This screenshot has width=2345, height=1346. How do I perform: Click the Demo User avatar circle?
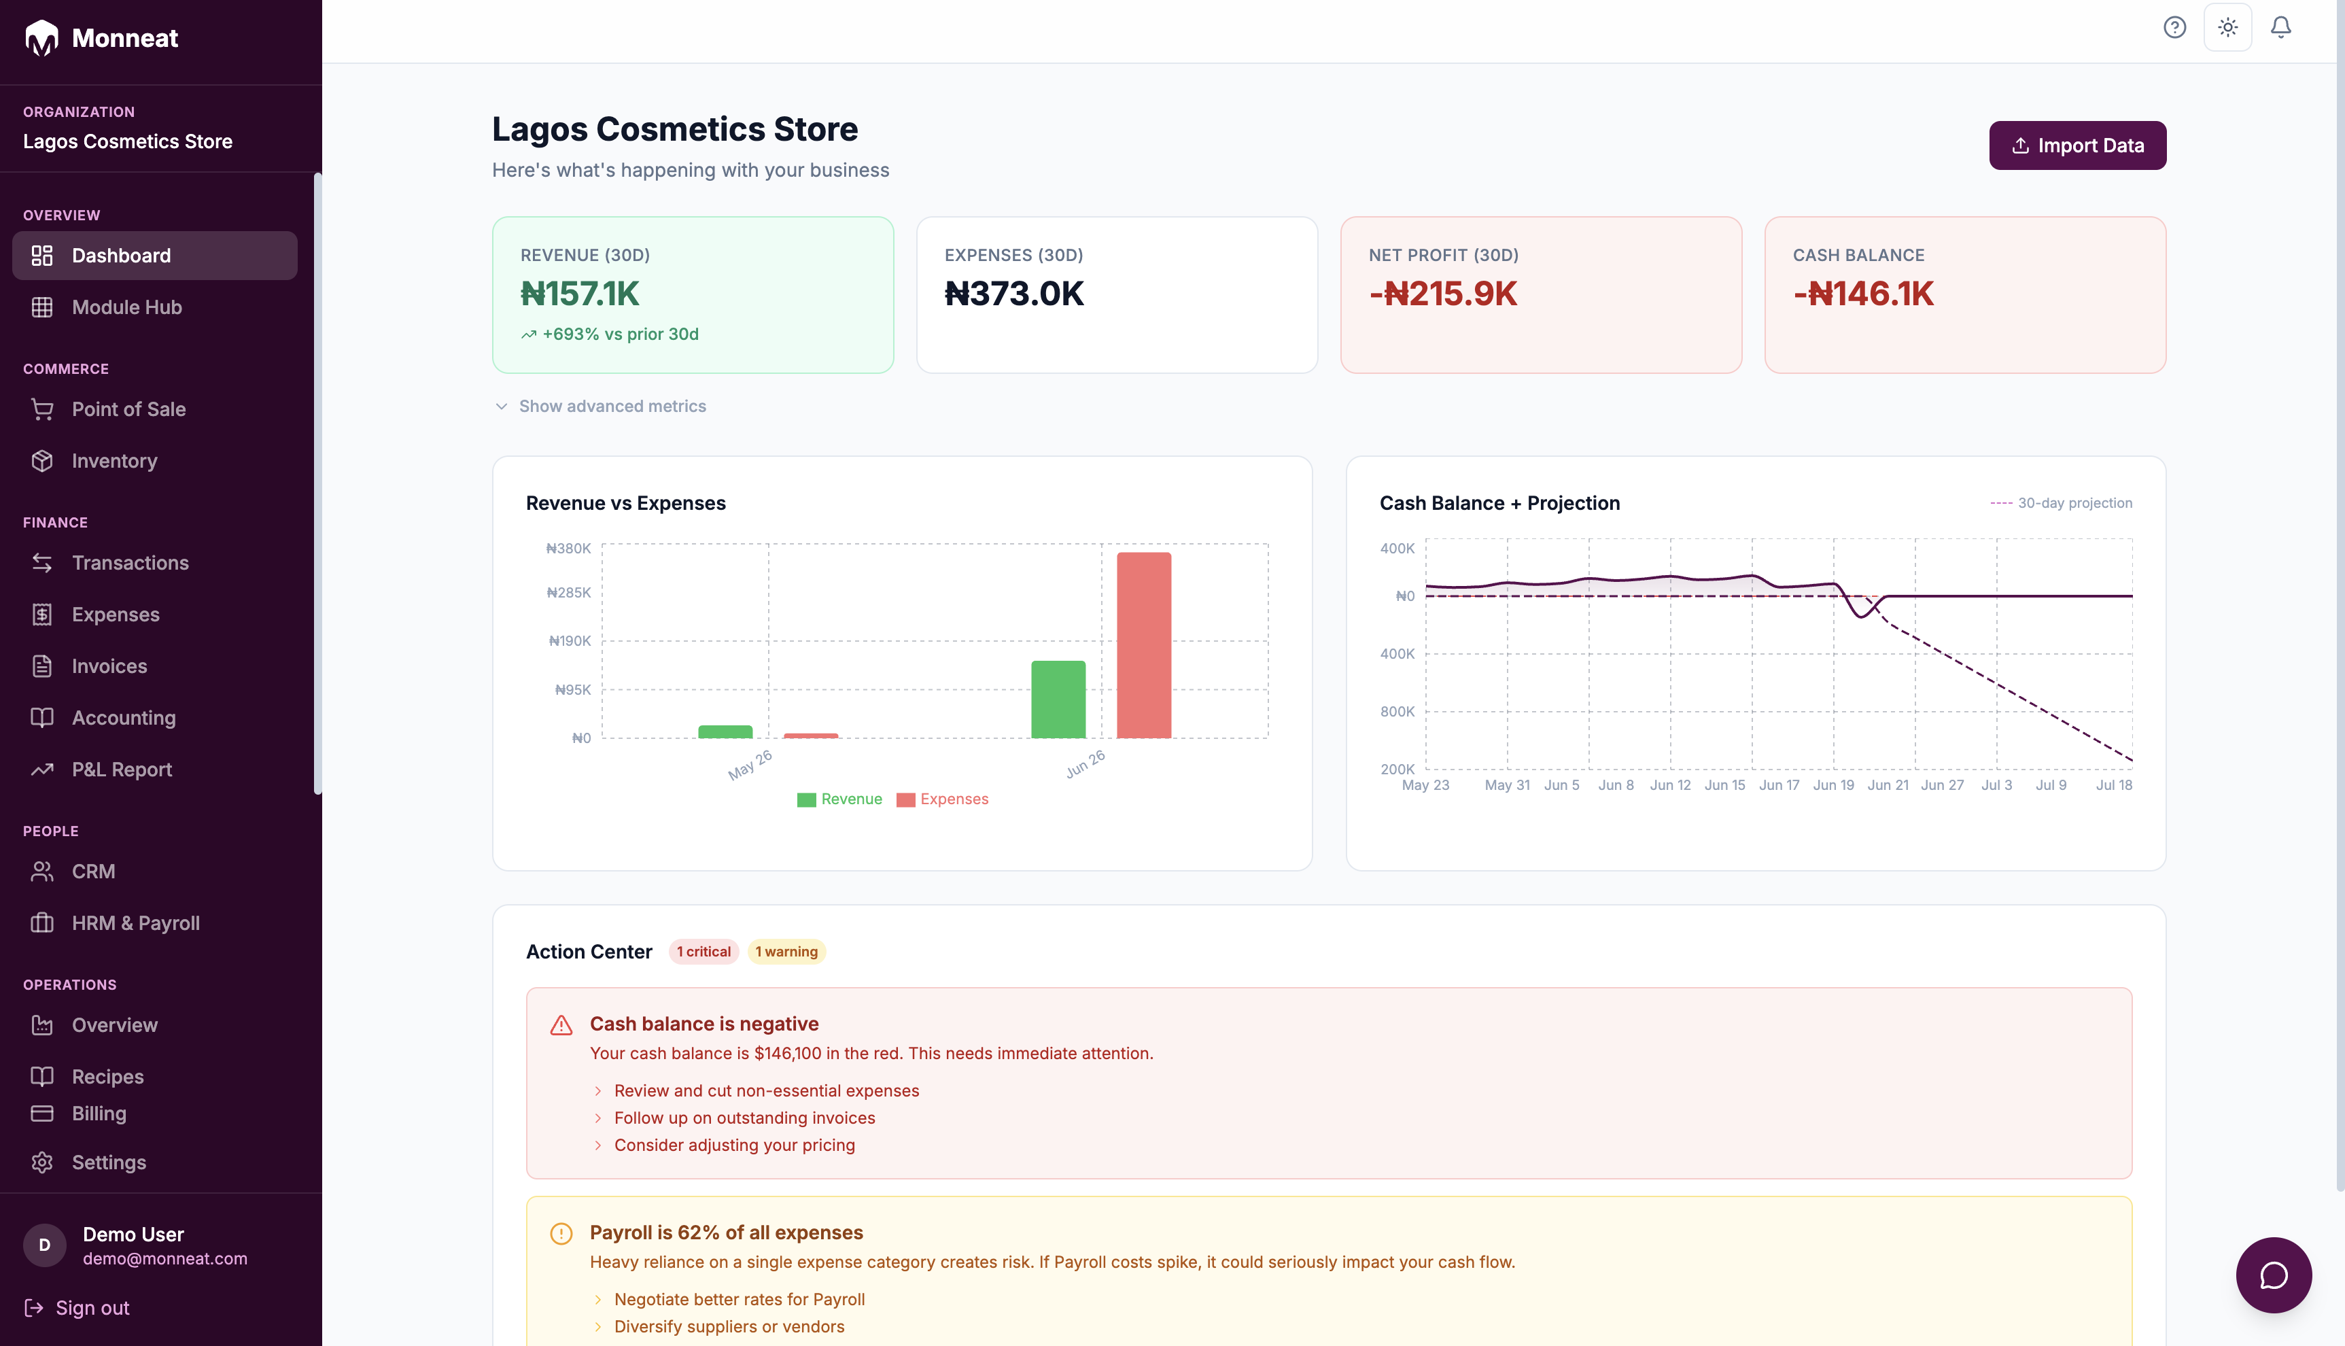click(44, 1245)
